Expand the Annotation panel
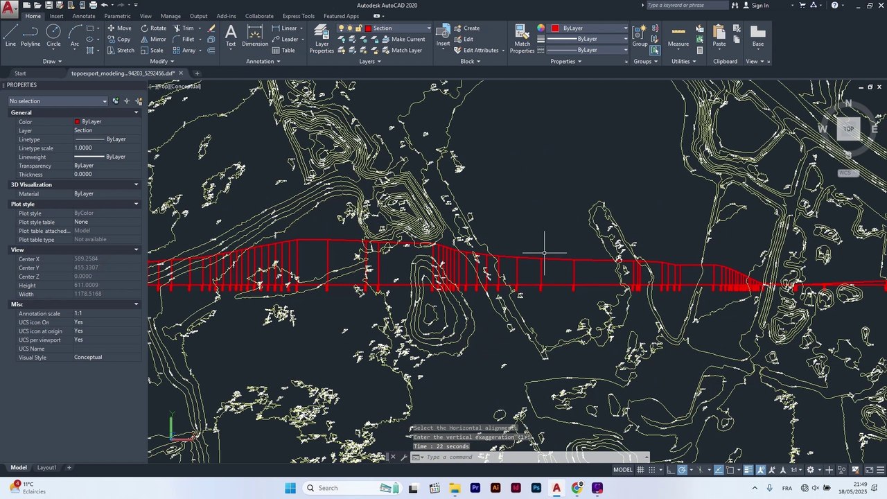Viewport: 887px width, 499px height. [263, 61]
